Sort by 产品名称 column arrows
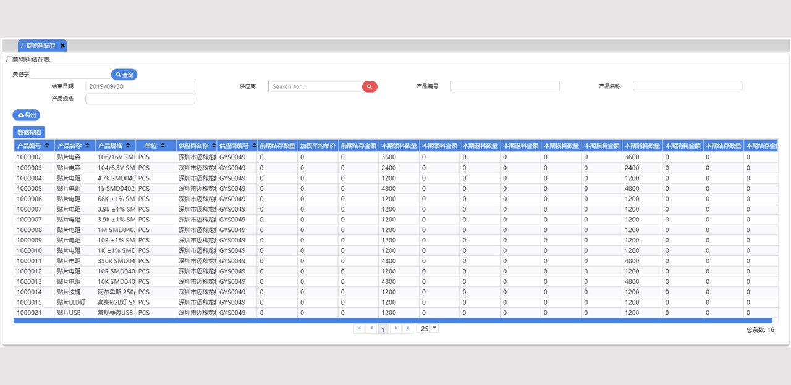Screen dimensions: 791x385 pyautogui.click(x=88, y=146)
